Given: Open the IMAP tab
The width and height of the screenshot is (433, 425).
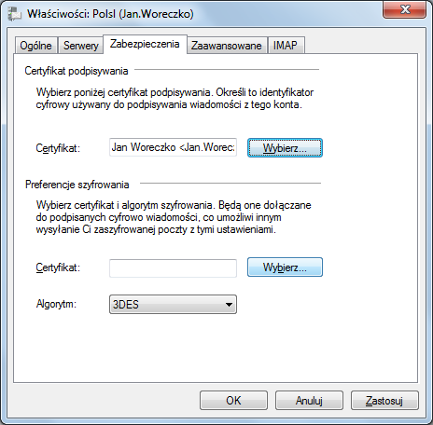Looking at the screenshot, I should (286, 46).
